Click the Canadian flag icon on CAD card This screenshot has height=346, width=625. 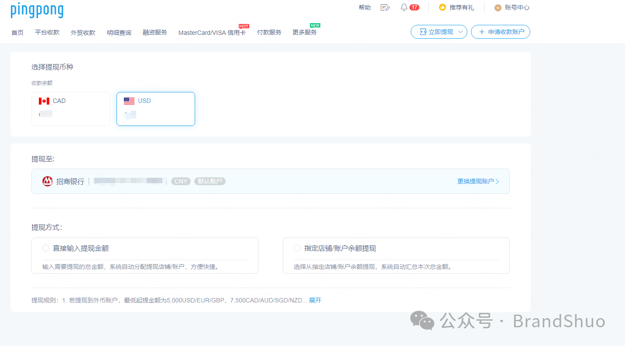tap(45, 100)
